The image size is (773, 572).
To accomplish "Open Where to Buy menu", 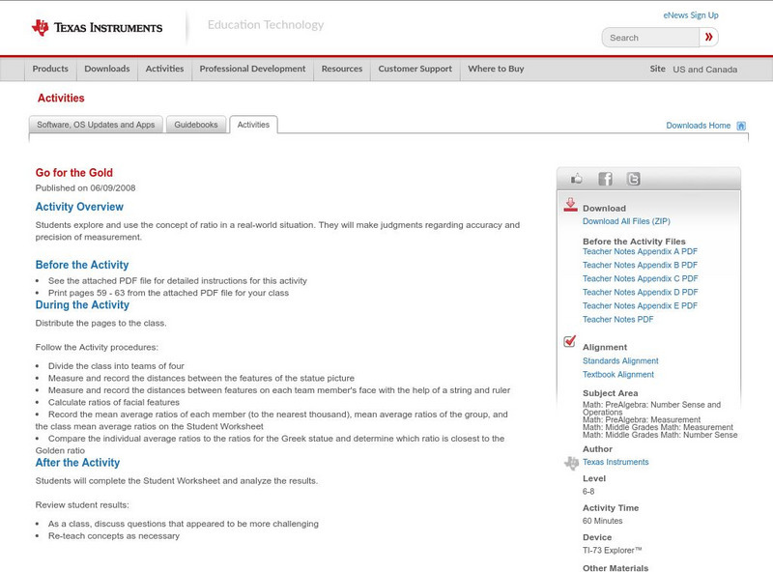I will click(496, 69).
